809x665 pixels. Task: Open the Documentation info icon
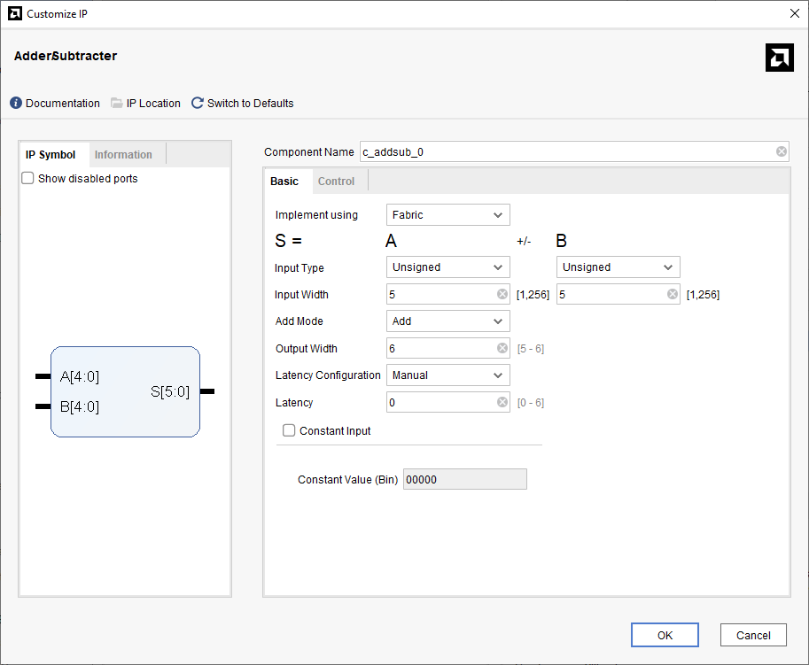click(x=16, y=104)
